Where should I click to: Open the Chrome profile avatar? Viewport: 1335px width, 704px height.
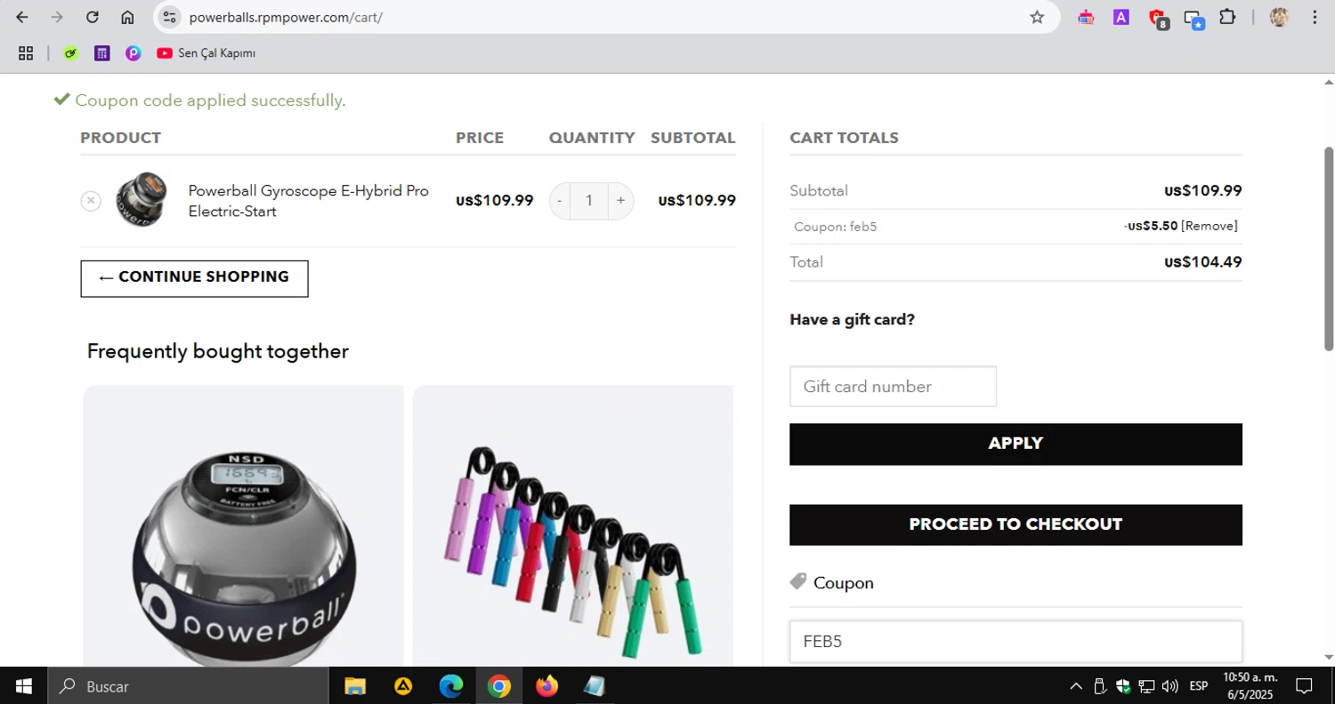tap(1280, 17)
